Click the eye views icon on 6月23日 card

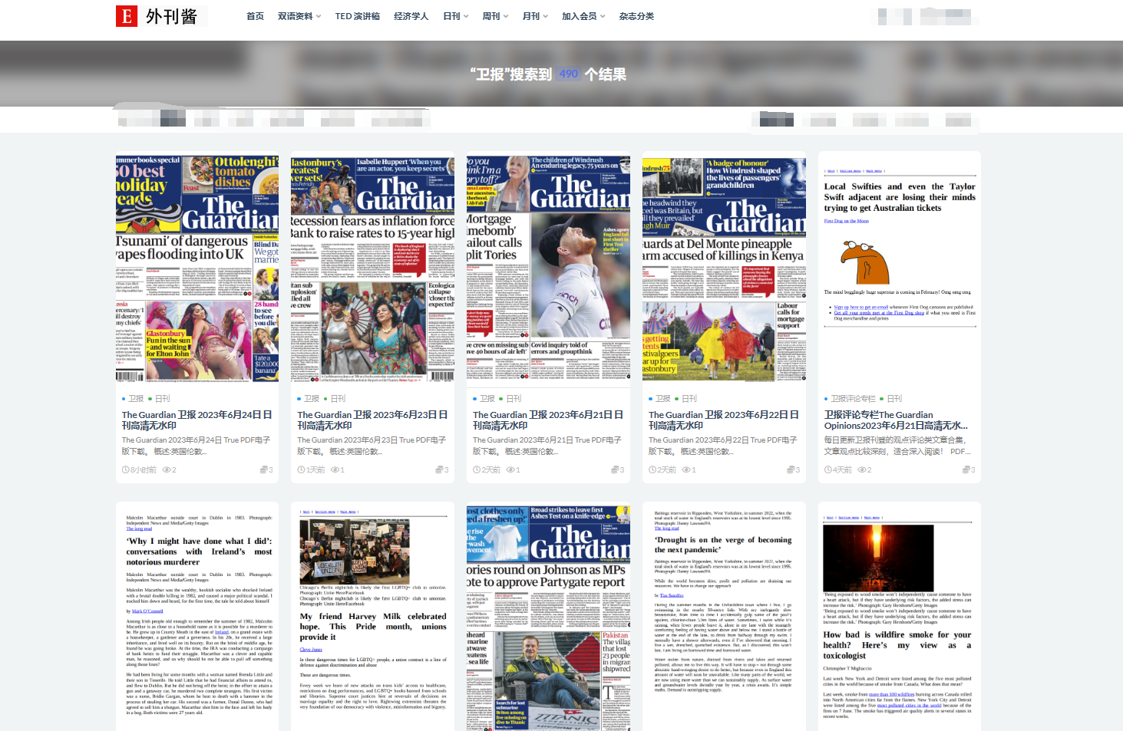point(335,469)
